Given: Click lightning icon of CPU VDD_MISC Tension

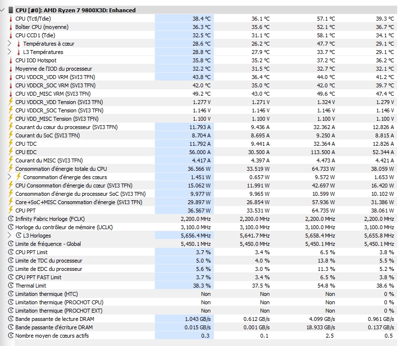Looking at the screenshot, I should (x=11, y=118).
